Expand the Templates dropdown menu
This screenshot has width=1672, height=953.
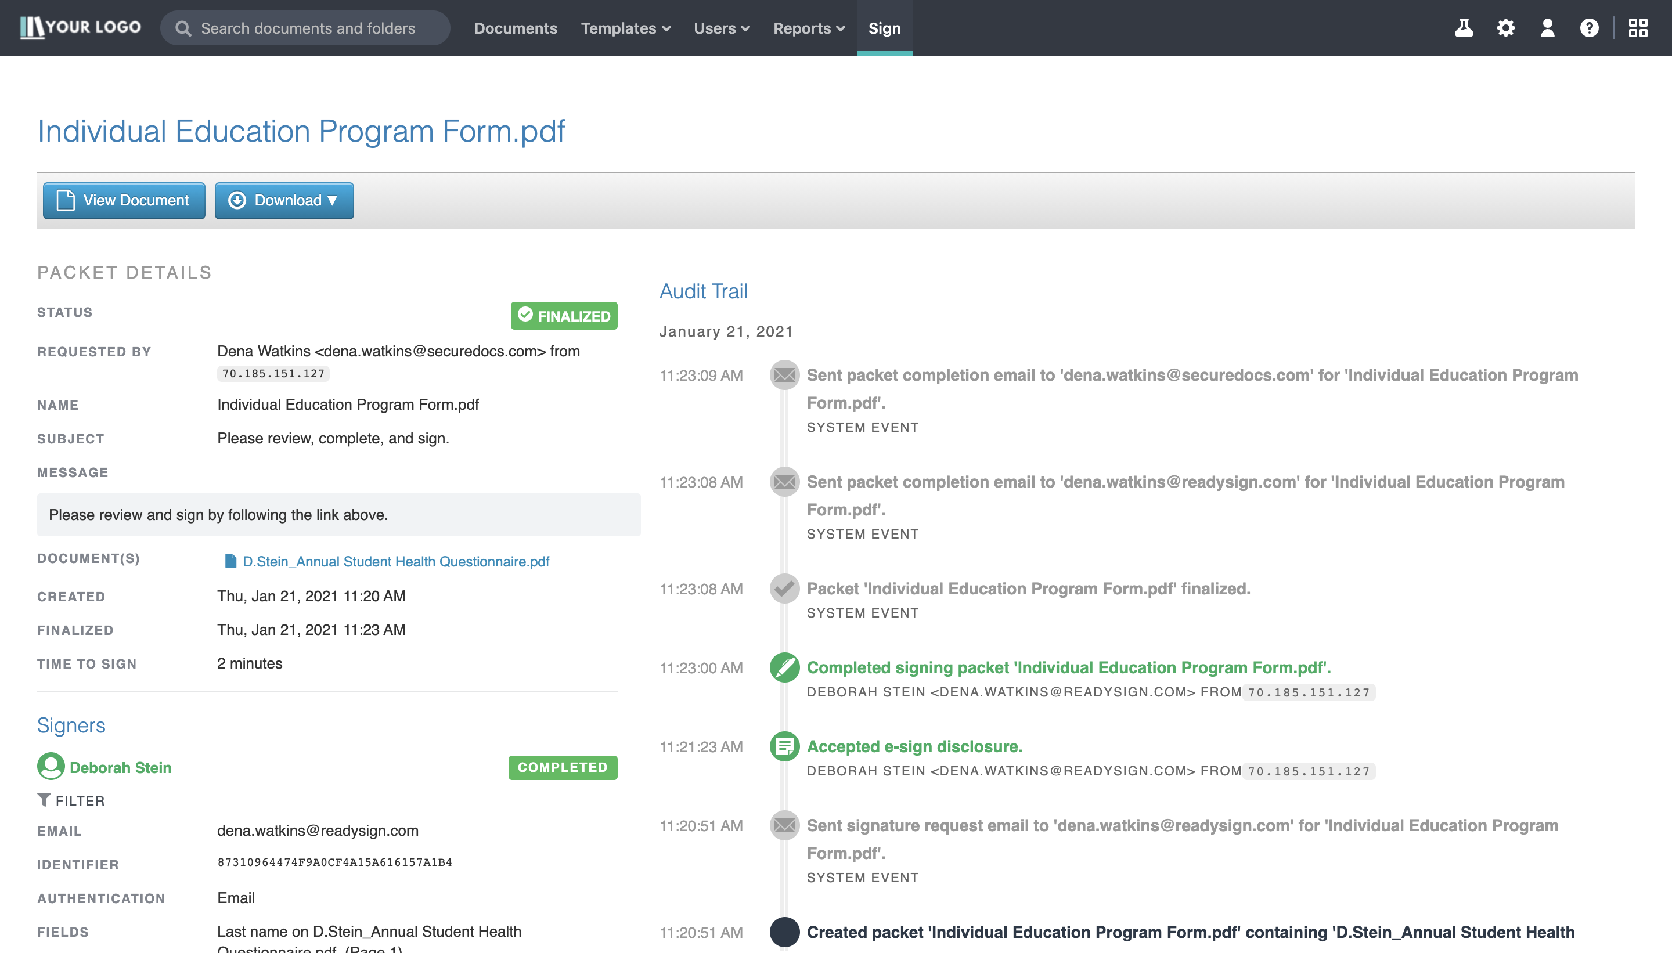pos(625,28)
